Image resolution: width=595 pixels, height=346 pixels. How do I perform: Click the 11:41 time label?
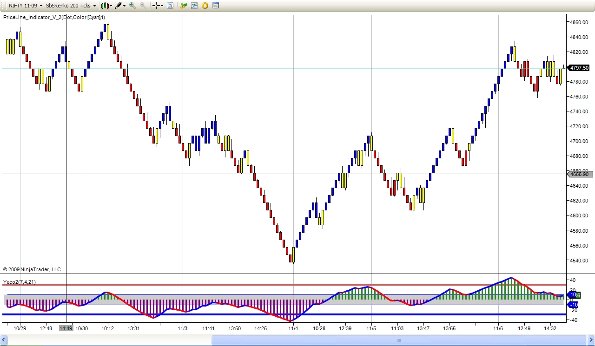click(x=209, y=328)
